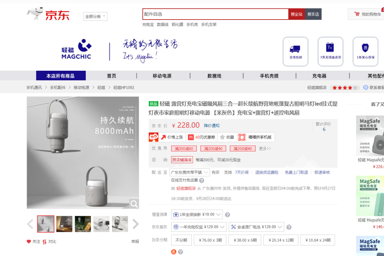Screen dimensions: 384x256
Task: Open the 移动电源 navigation tab
Action: coord(162,76)
